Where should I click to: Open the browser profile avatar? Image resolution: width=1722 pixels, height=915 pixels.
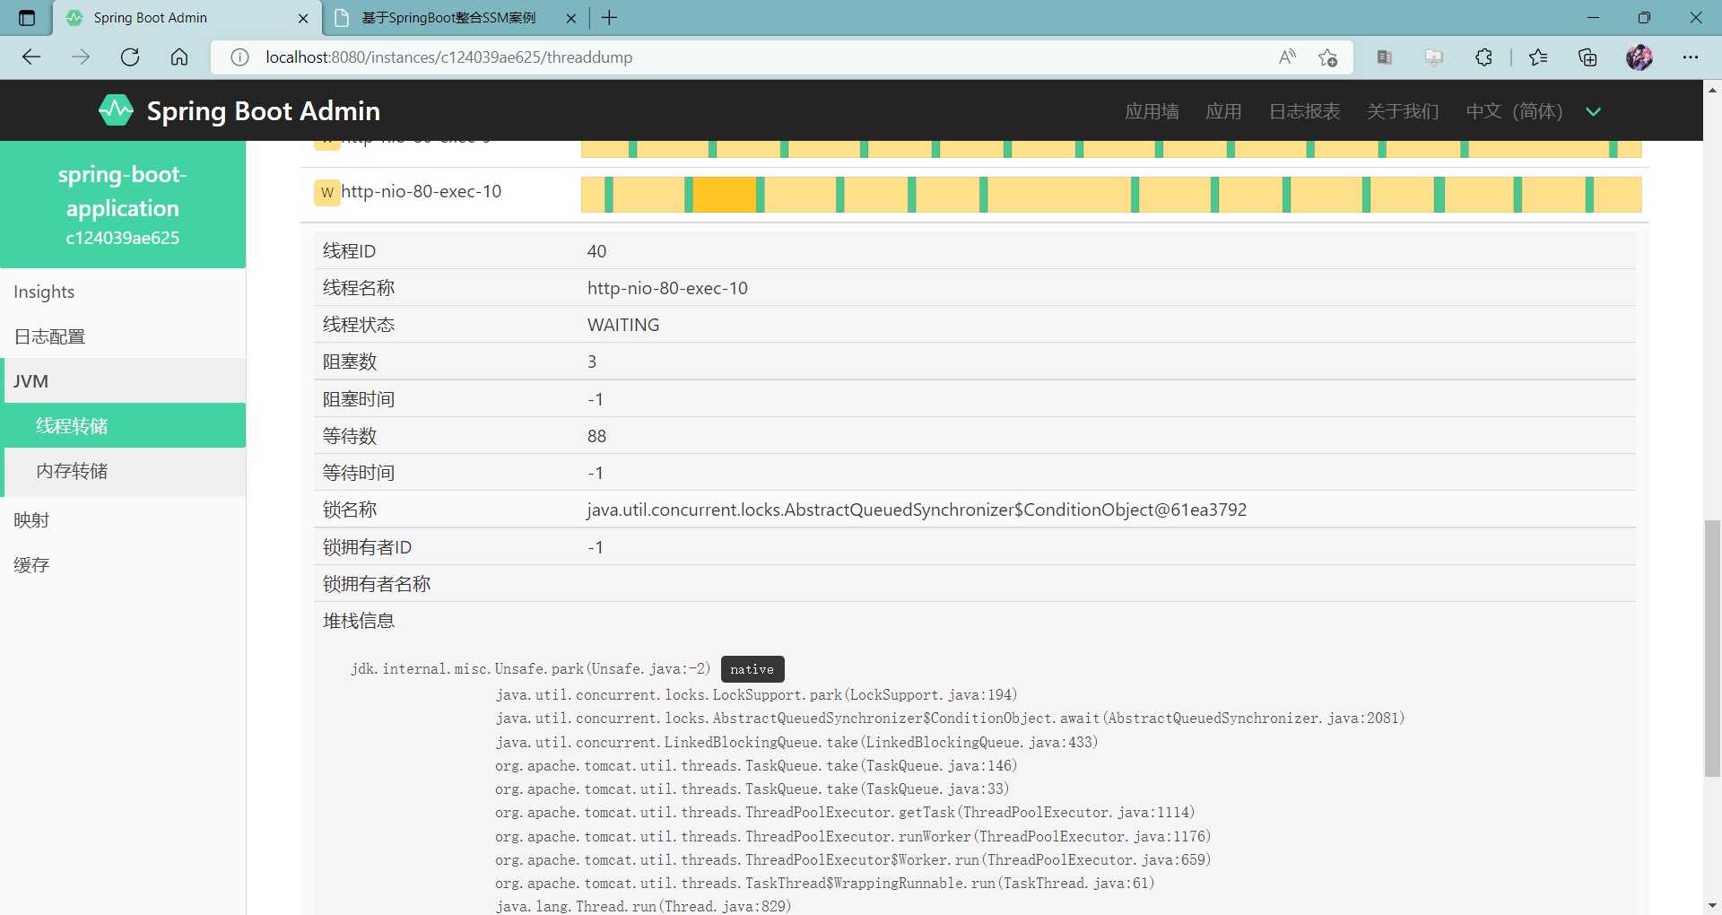pos(1639,57)
